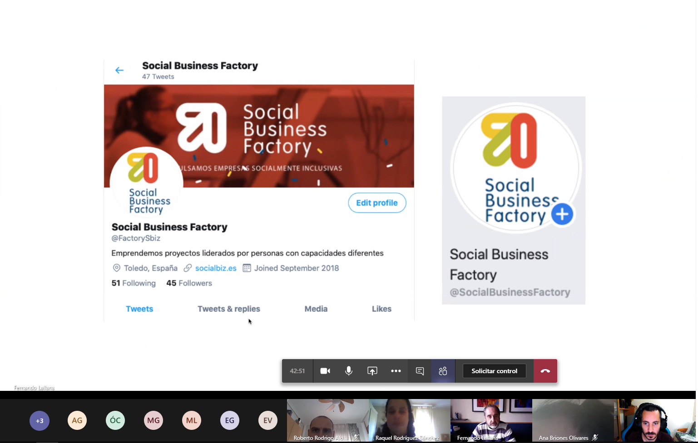Click the Toledo, España location
Image resolution: width=698 pixels, height=443 pixels.
coord(151,268)
